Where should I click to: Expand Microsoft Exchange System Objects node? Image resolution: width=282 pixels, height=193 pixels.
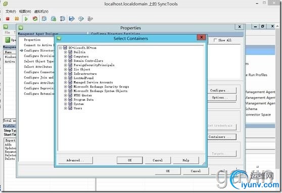(x=66, y=91)
